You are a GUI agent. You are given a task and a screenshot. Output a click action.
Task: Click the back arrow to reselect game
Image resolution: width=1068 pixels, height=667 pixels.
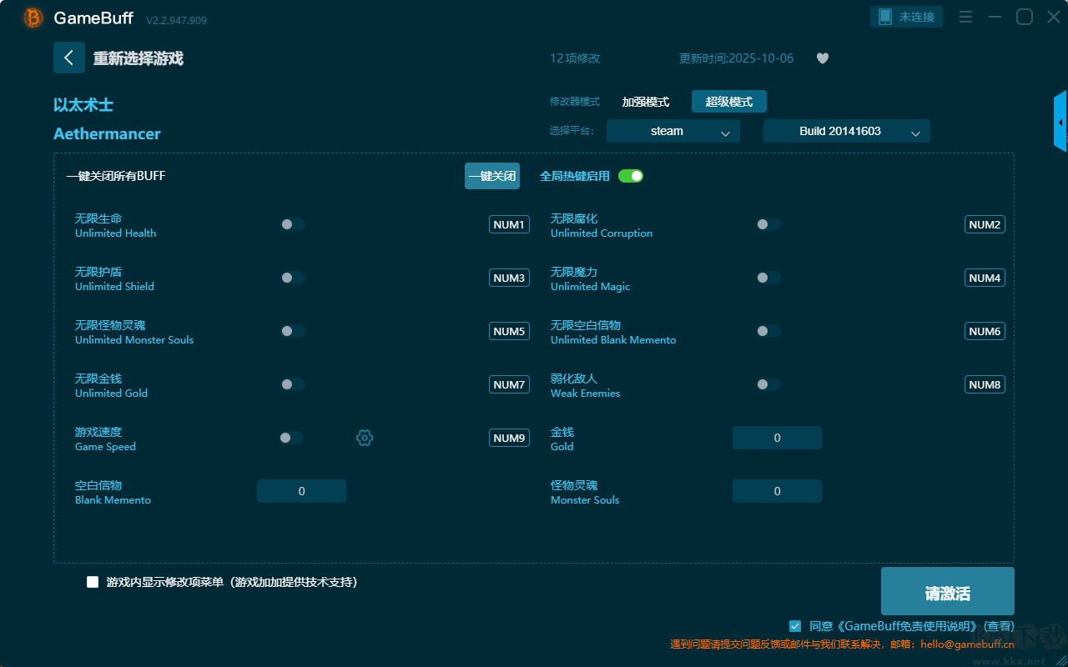point(68,58)
